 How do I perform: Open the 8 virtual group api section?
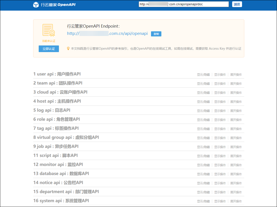tap(66, 137)
